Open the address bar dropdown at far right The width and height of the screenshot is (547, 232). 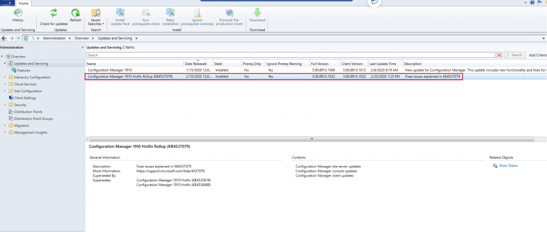click(544, 38)
